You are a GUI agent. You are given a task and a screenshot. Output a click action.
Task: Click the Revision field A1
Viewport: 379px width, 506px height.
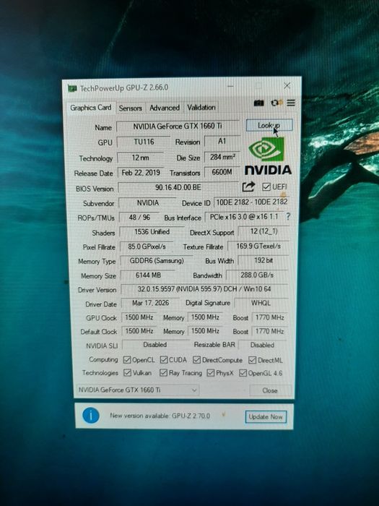point(222,142)
